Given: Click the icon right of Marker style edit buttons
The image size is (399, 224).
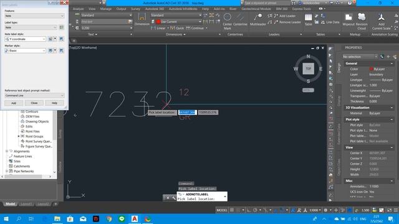Looking at the screenshot, I should (x=61, y=50).
